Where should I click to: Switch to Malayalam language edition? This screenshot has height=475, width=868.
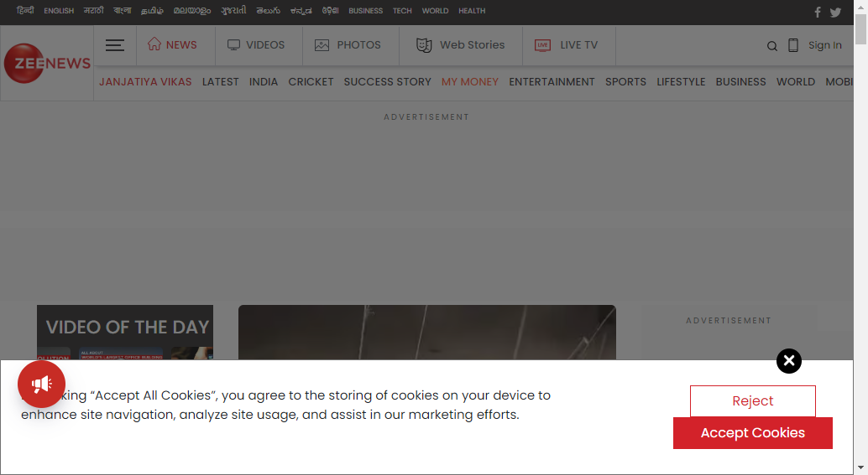click(x=192, y=11)
